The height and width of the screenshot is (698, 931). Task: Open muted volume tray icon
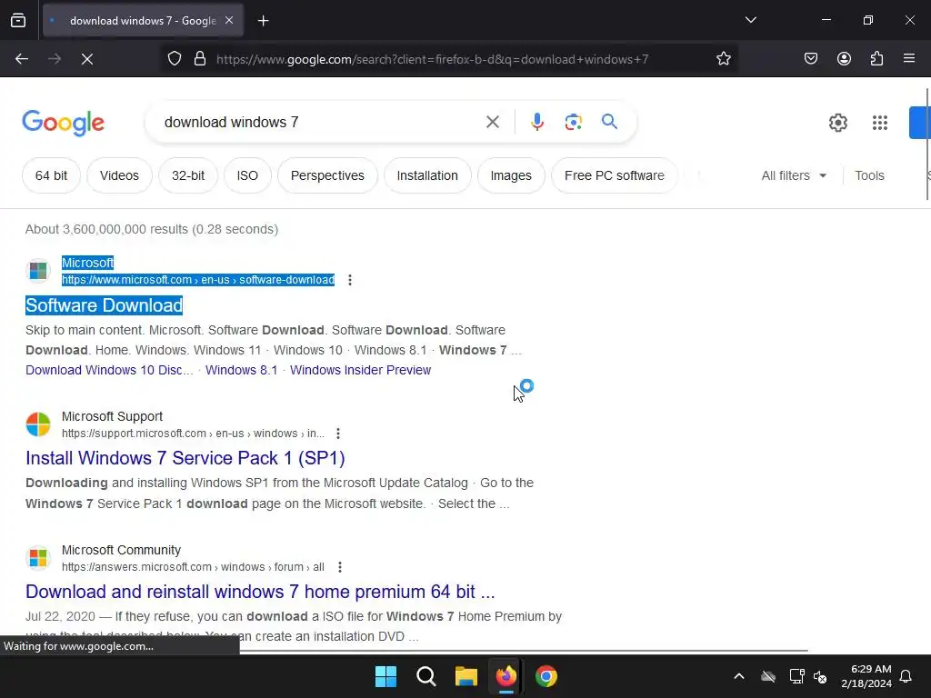coord(821,676)
